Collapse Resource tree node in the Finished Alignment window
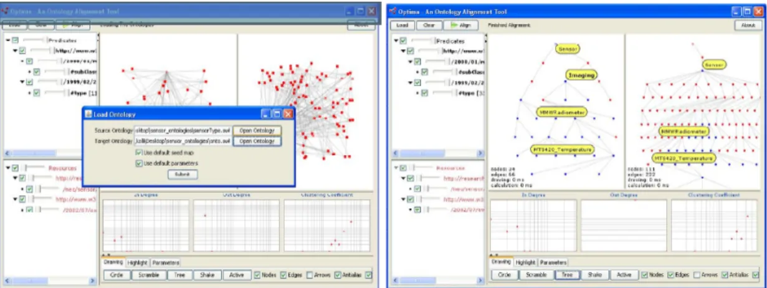Viewport: 767px width, 288px height. click(x=395, y=168)
